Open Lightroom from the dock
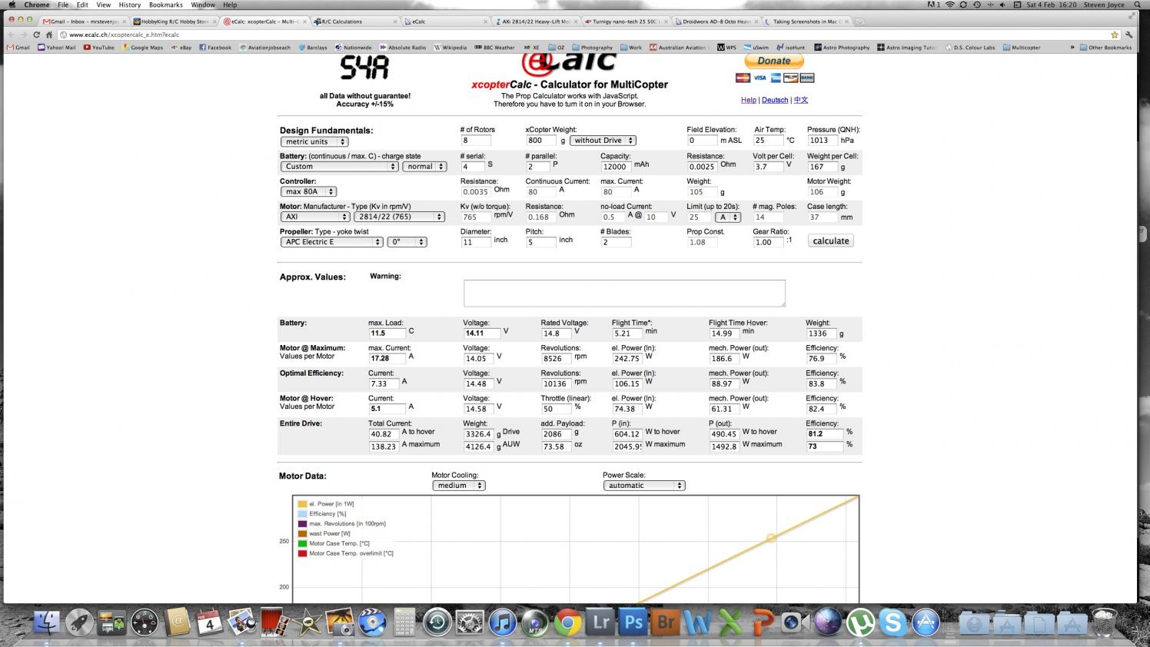Screen dimensions: 1150x647 point(600,622)
